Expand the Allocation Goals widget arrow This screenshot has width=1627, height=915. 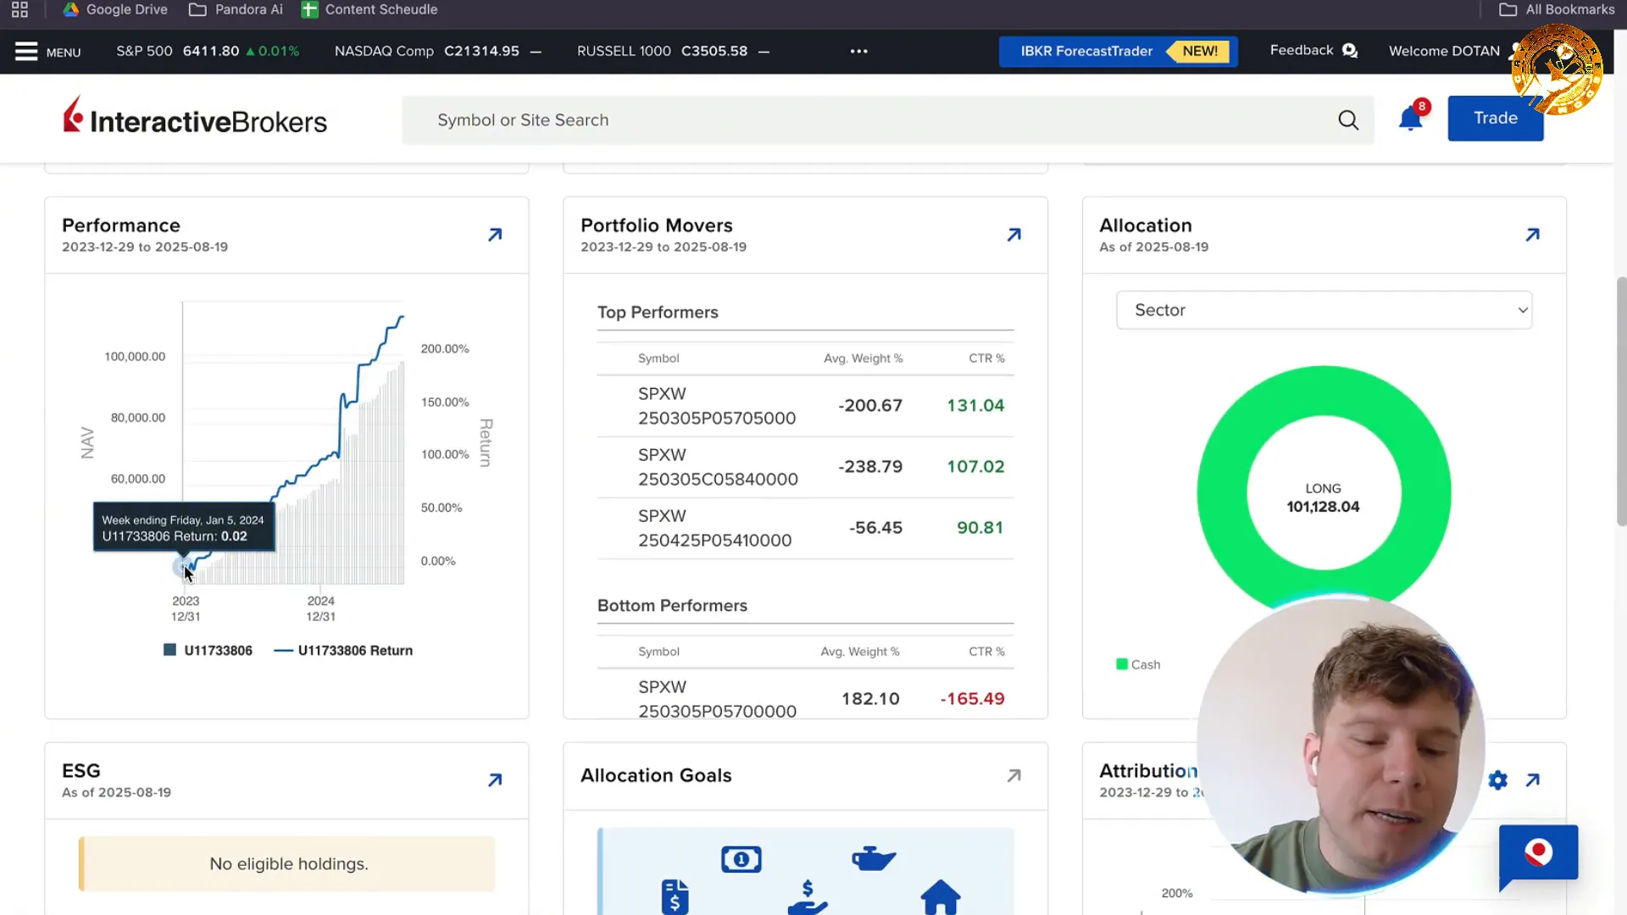pos(1013,776)
